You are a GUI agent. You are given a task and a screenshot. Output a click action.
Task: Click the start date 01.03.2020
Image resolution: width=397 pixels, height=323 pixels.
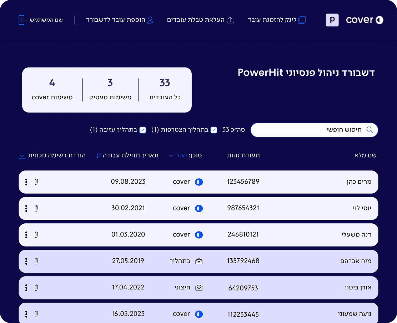pos(128,235)
